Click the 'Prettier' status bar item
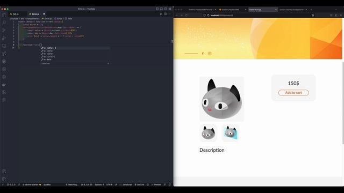Image resolution: width=344 pixels, height=193 pixels. click(156, 184)
